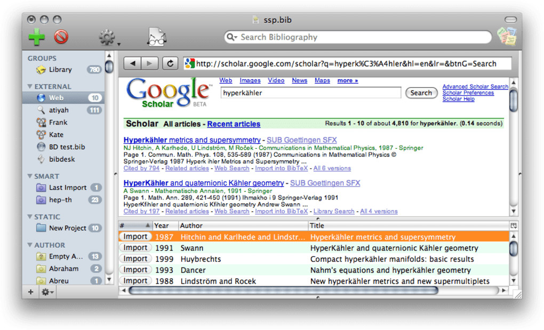Open Scholar Help link
544x330 pixels.
(x=458, y=99)
